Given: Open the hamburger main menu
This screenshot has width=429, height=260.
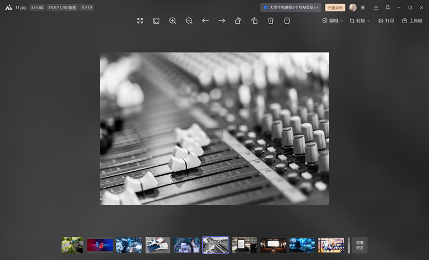Looking at the screenshot, I should [x=376, y=8].
